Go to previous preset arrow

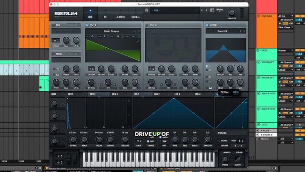(x=202, y=10)
